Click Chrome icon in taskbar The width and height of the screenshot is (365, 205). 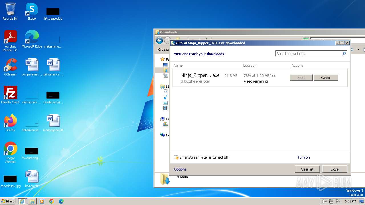pos(52,201)
